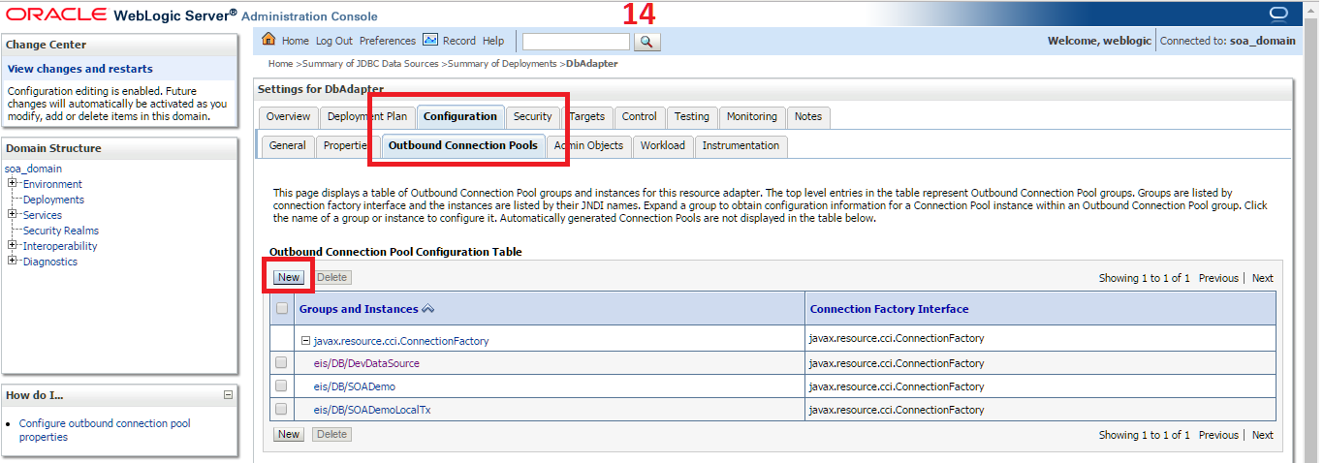
Task: Click Next above the table
Action: (1262, 278)
